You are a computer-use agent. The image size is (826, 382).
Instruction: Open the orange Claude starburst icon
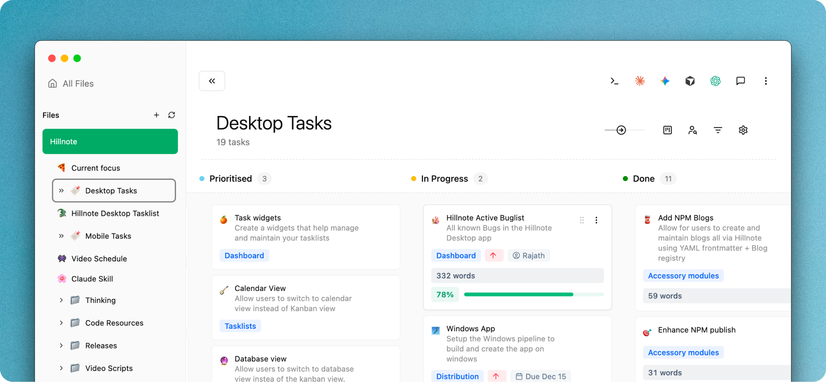tap(640, 81)
